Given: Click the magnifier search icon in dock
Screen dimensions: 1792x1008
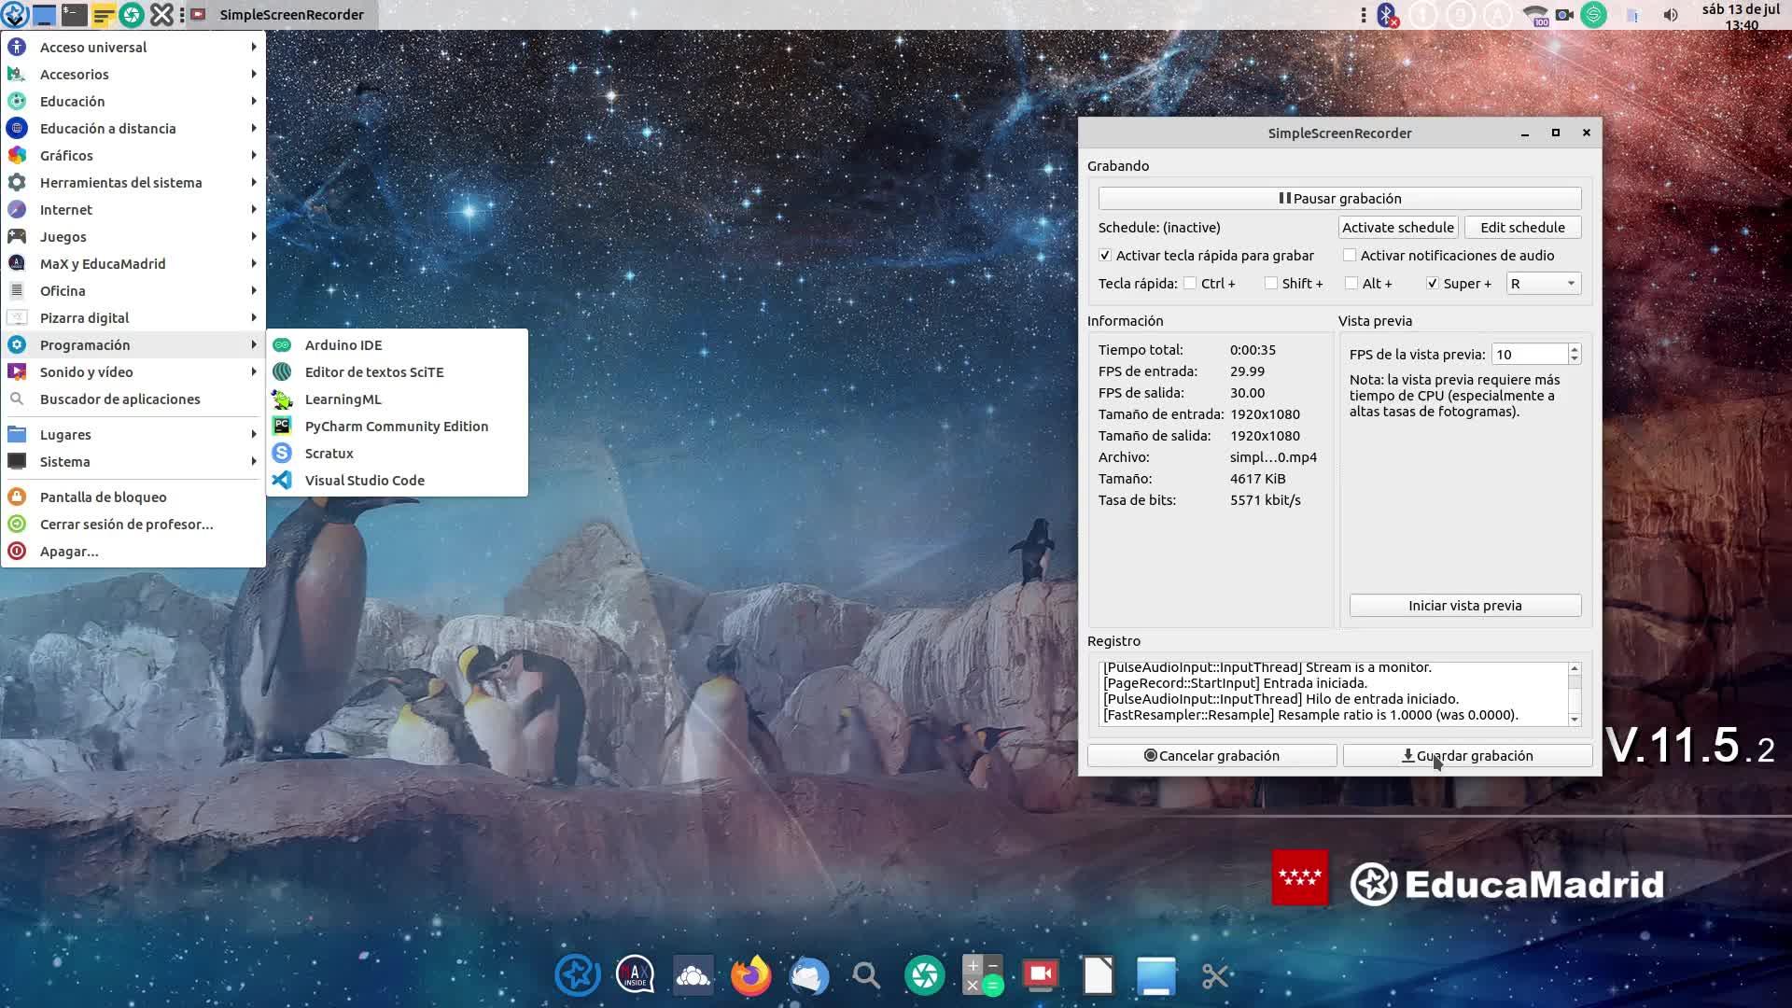Looking at the screenshot, I should (866, 976).
